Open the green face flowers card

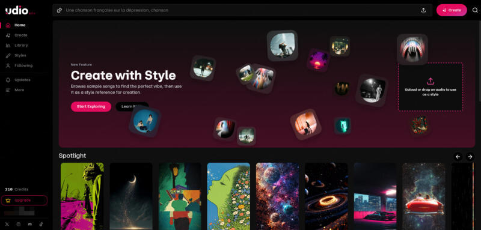(x=228, y=196)
